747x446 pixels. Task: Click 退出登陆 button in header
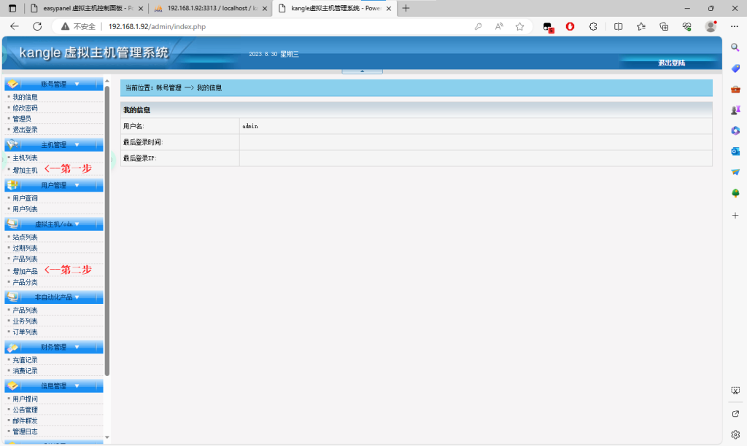670,63
